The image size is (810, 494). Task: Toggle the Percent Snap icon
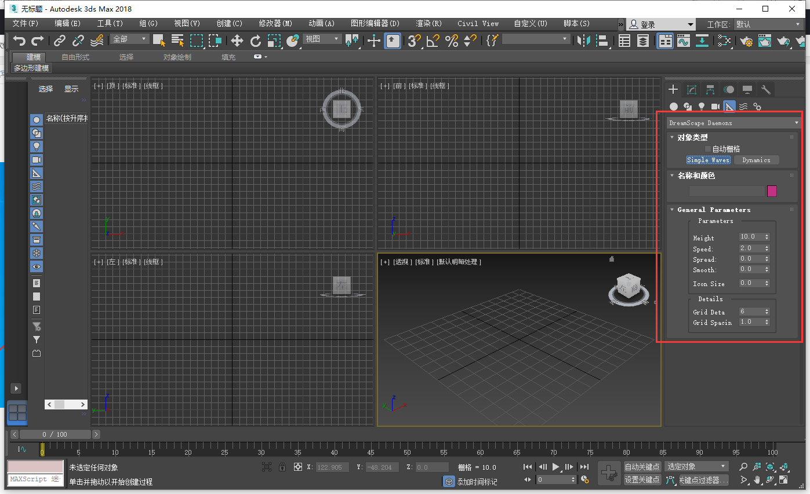tap(452, 41)
